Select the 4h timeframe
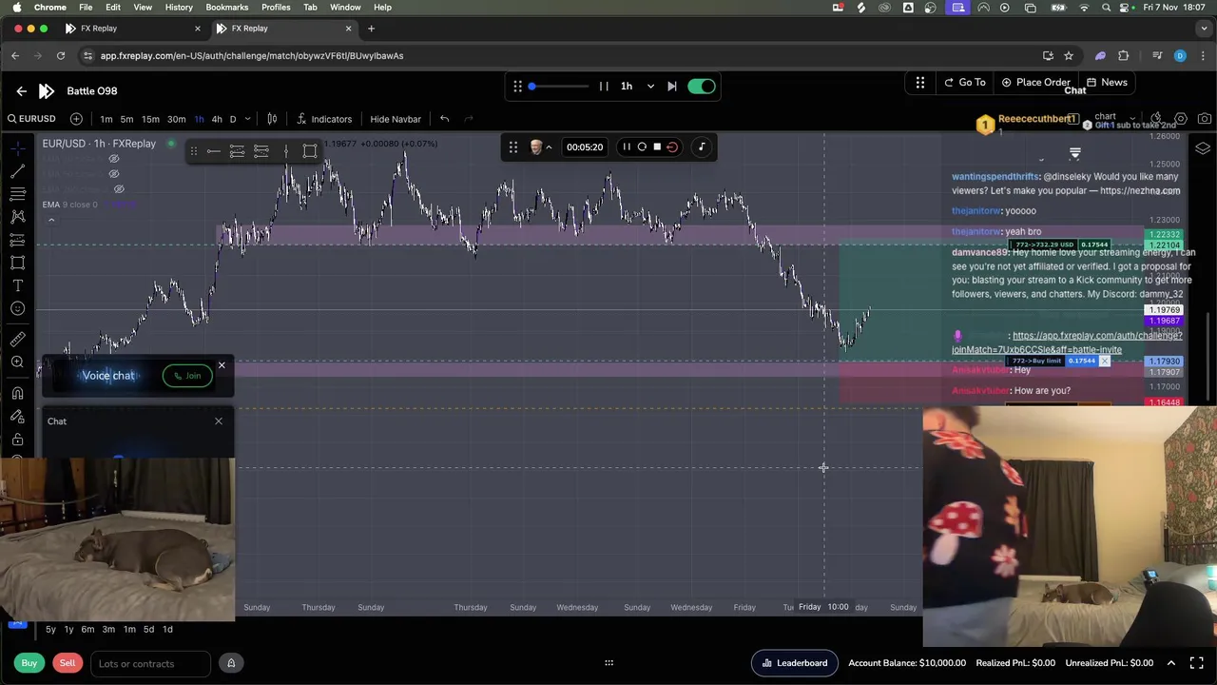This screenshot has height=685, width=1217. pos(217,119)
